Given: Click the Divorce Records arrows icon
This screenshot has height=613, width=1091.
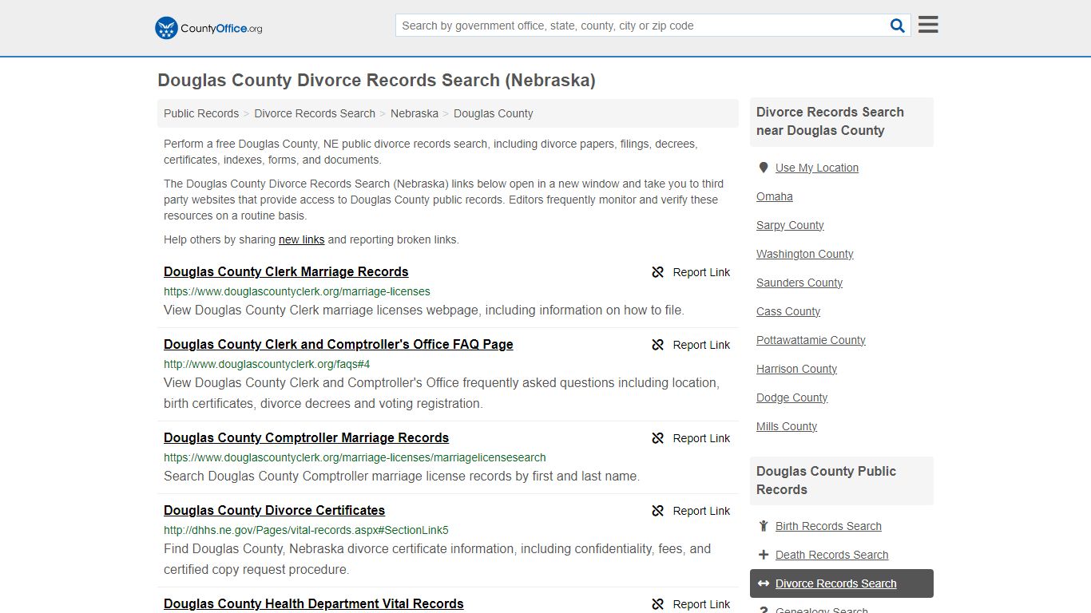Looking at the screenshot, I should tap(764, 583).
